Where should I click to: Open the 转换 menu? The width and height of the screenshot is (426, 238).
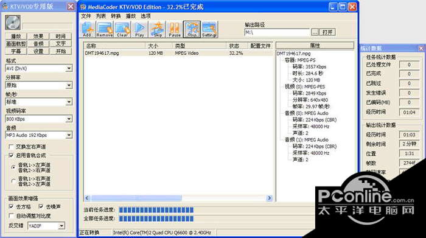[x=116, y=16]
